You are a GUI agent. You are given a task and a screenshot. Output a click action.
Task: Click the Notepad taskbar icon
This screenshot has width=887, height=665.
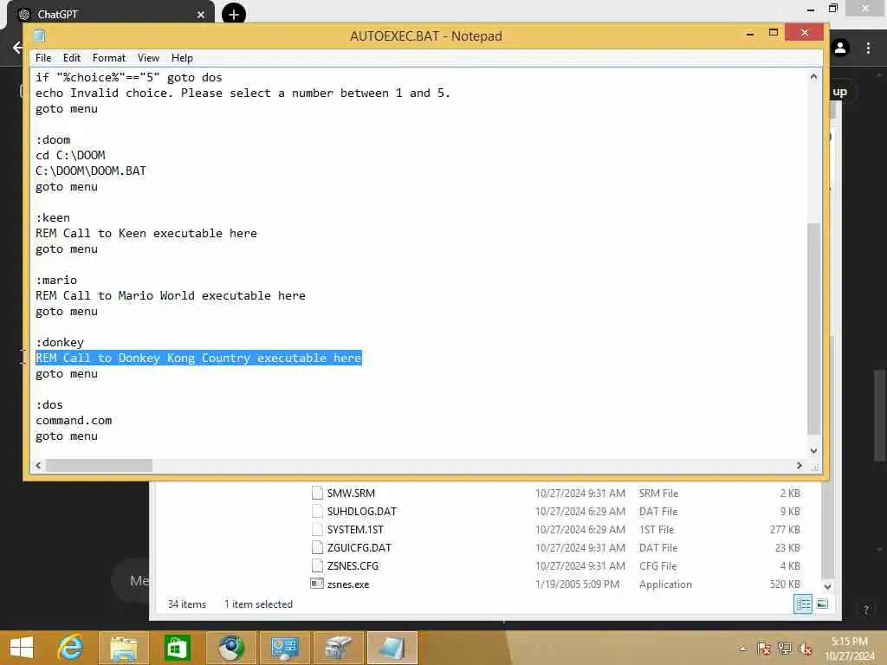(392, 648)
